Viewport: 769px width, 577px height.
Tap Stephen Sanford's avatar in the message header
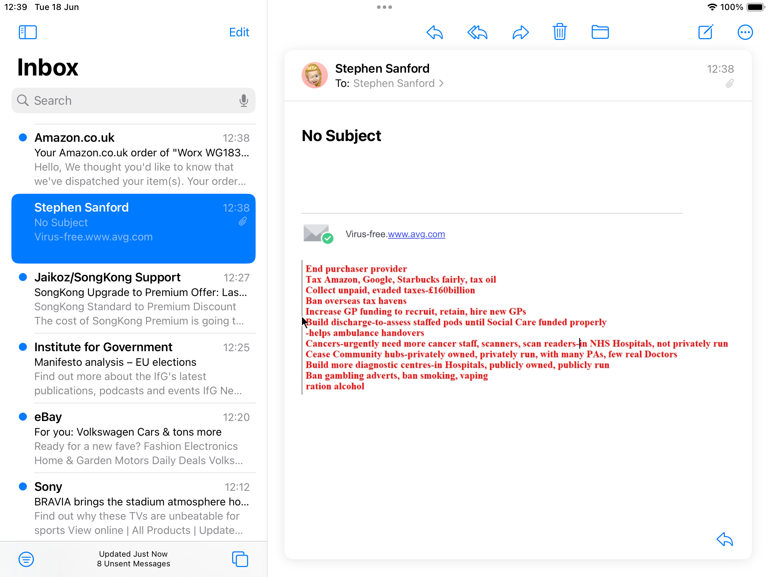point(315,75)
